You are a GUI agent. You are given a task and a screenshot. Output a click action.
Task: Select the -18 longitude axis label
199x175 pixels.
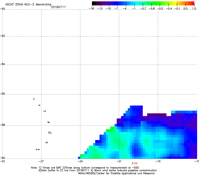pos(158,161)
